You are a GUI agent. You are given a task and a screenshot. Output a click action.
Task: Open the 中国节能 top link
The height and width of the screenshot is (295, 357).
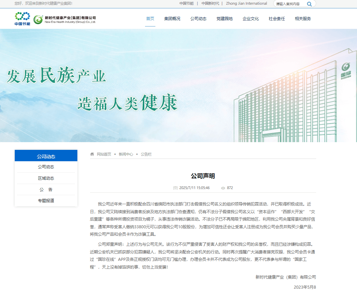pos(187,3)
